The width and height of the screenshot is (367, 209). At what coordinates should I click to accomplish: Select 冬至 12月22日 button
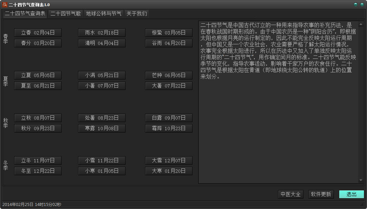point(38,171)
